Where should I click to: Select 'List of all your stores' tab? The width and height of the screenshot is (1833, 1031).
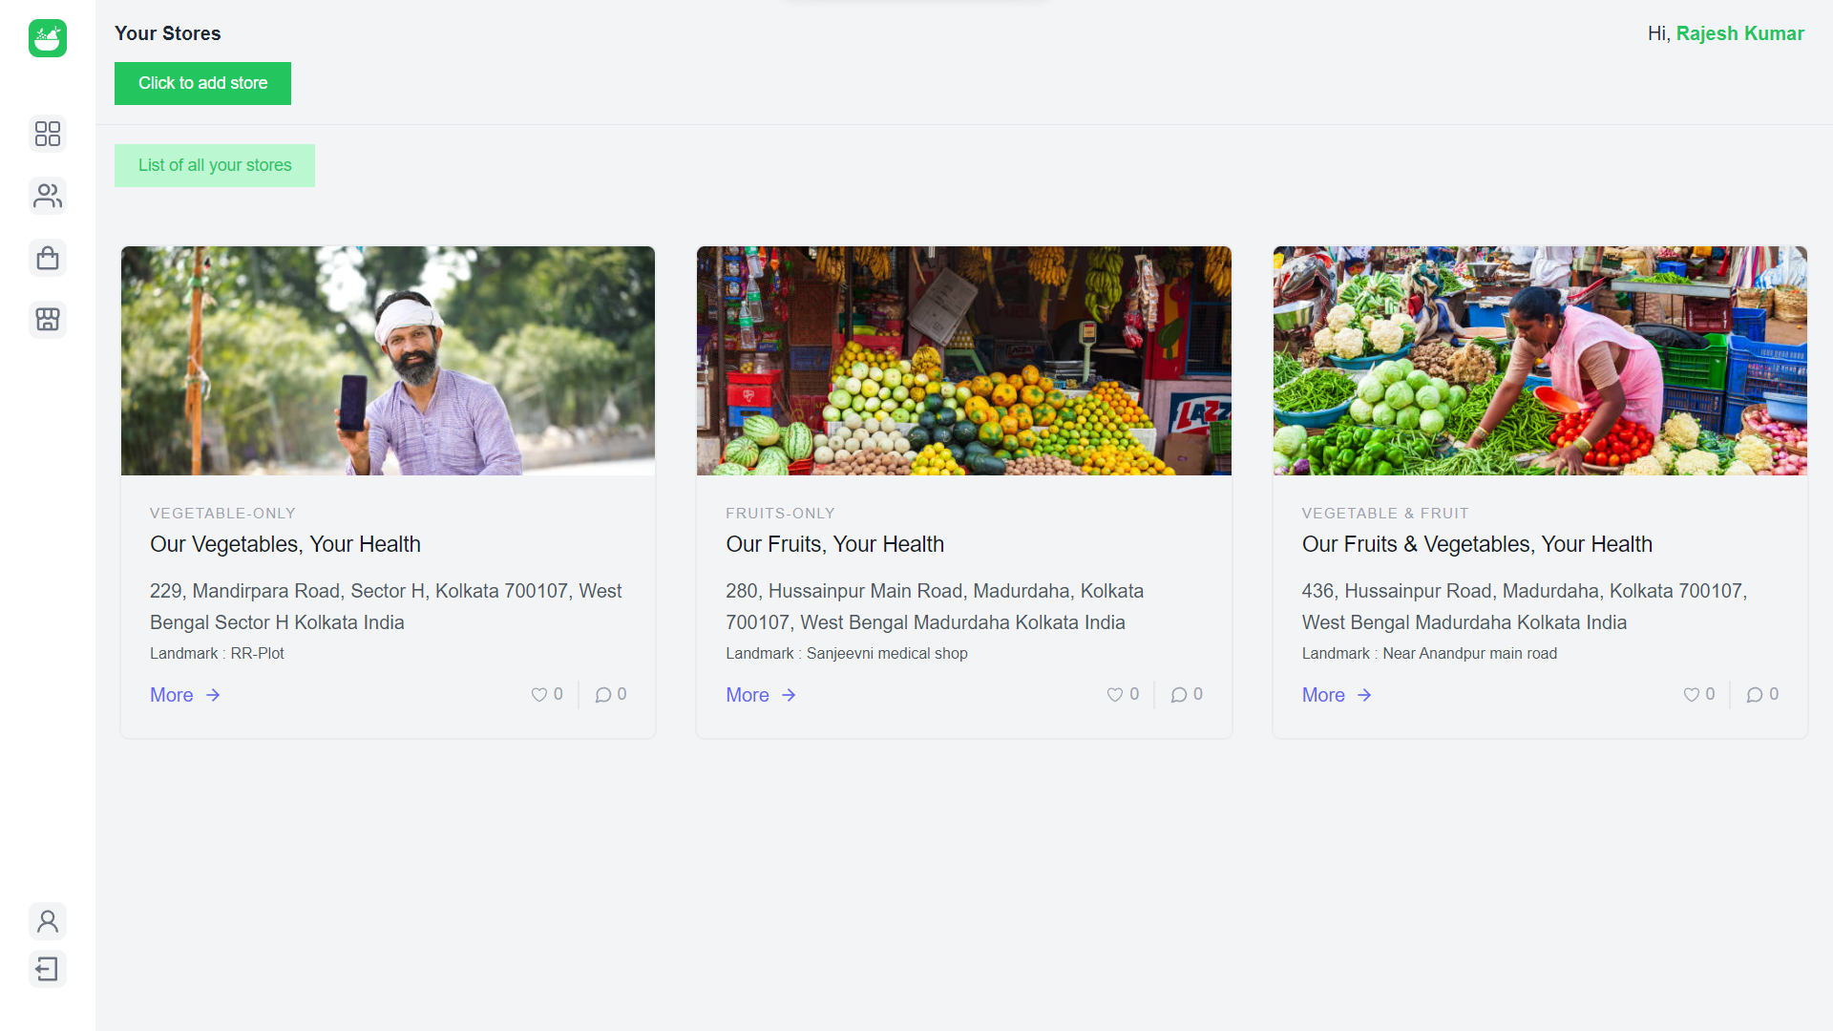point(215,165)
